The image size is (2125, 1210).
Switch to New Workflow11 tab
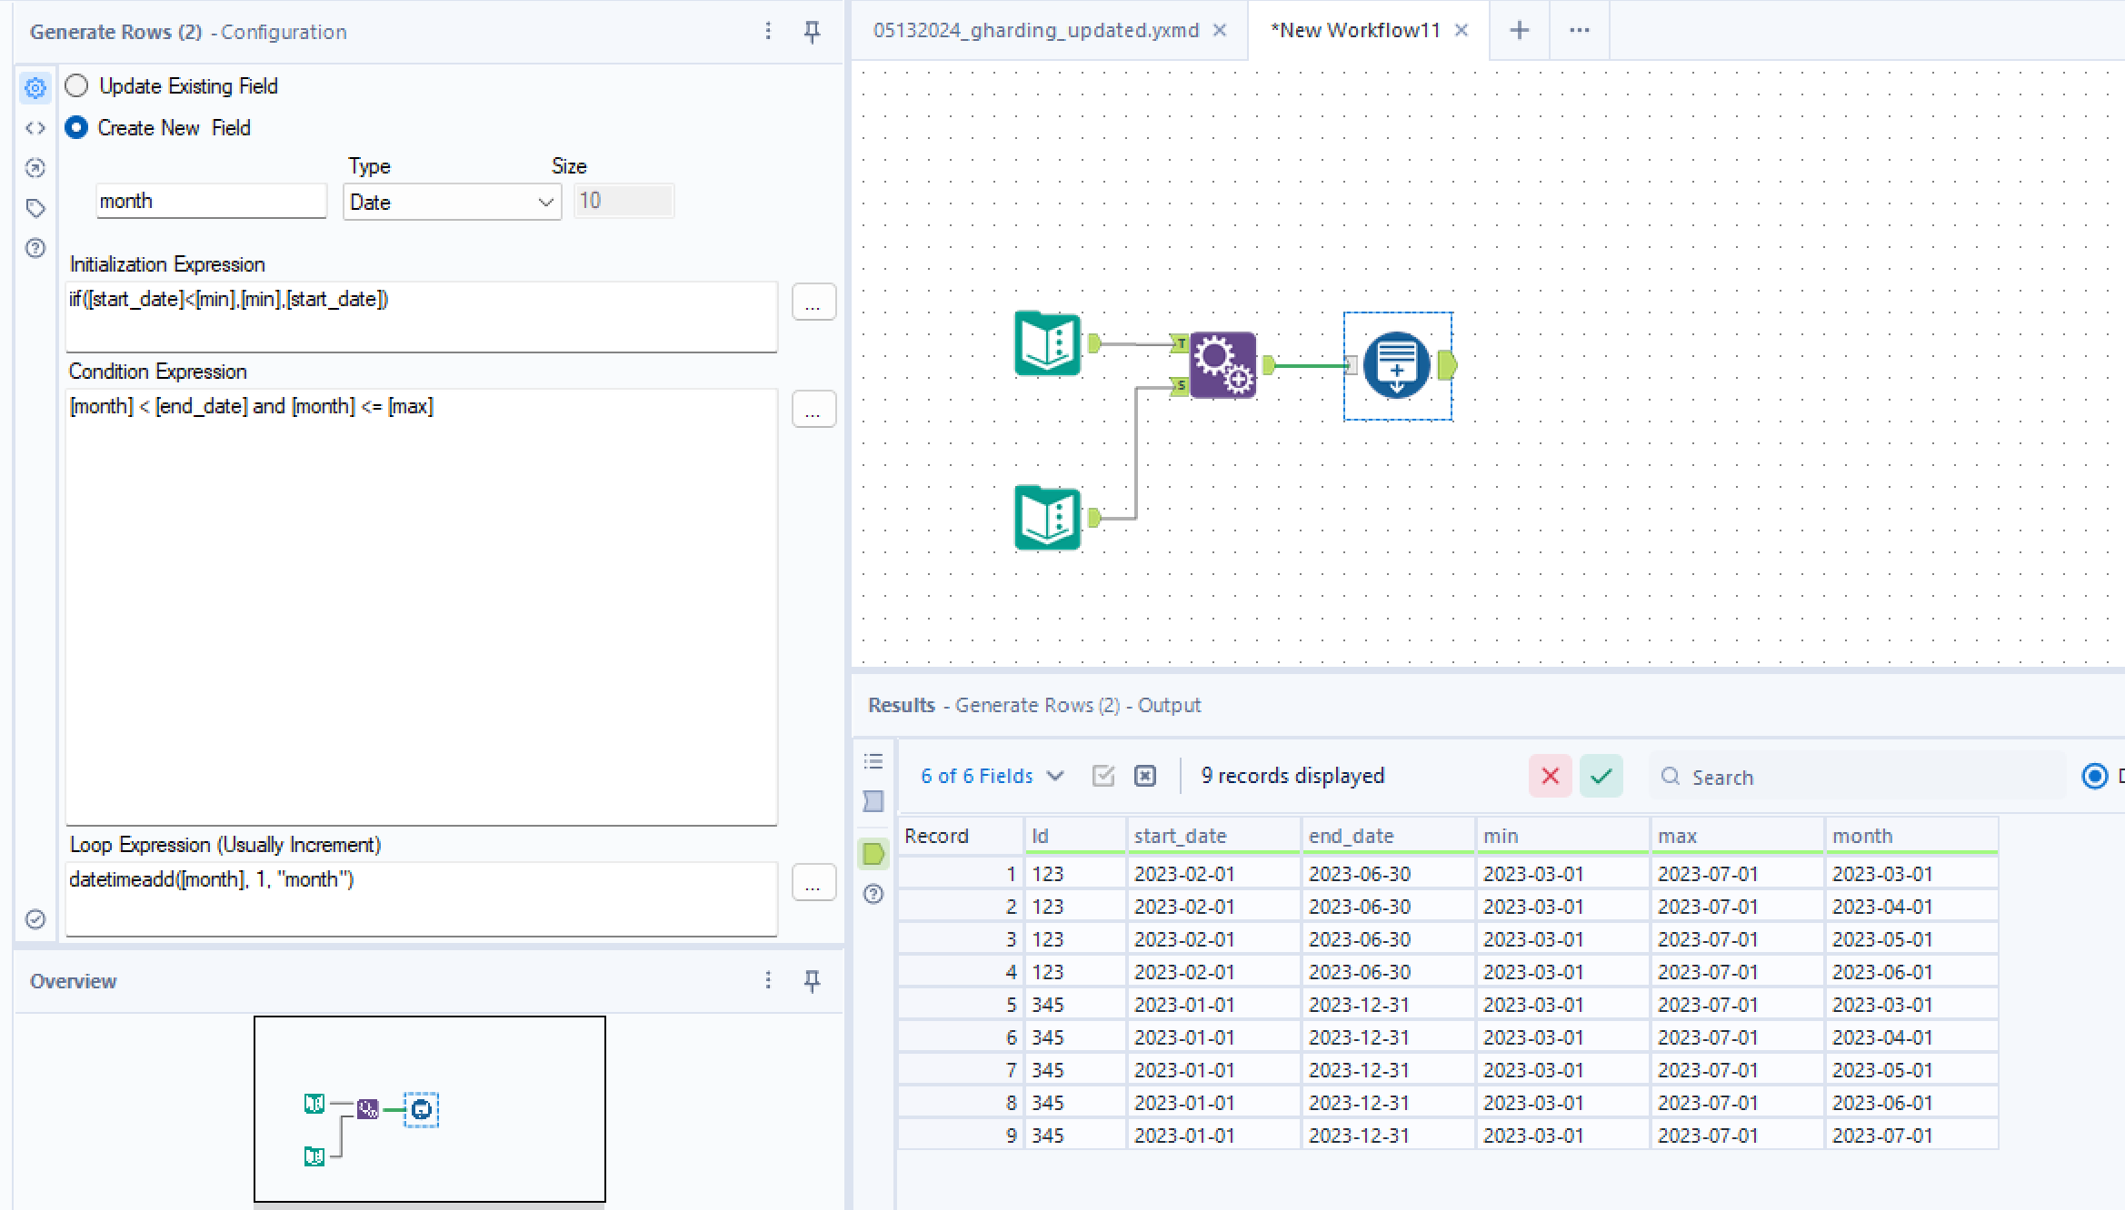1355,30
